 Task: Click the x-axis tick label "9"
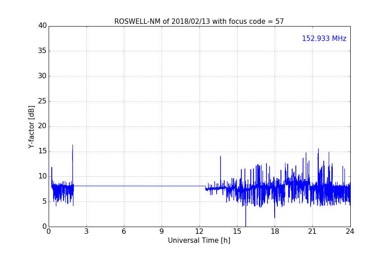pos(162,232)
